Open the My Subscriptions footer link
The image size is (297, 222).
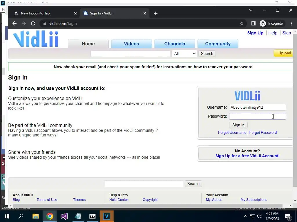[x=254, y=200]
